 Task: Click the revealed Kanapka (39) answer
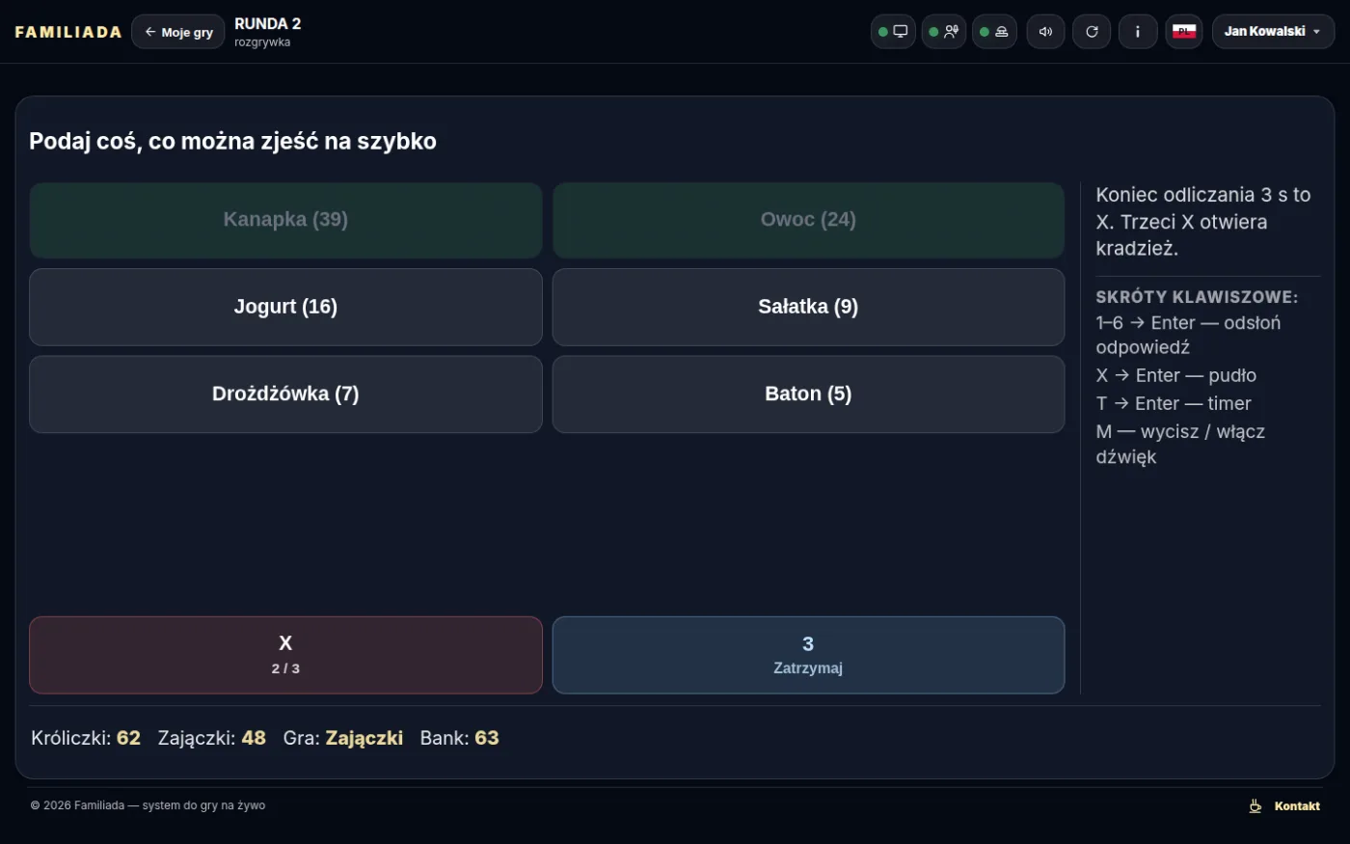click(x=285, y=220)
